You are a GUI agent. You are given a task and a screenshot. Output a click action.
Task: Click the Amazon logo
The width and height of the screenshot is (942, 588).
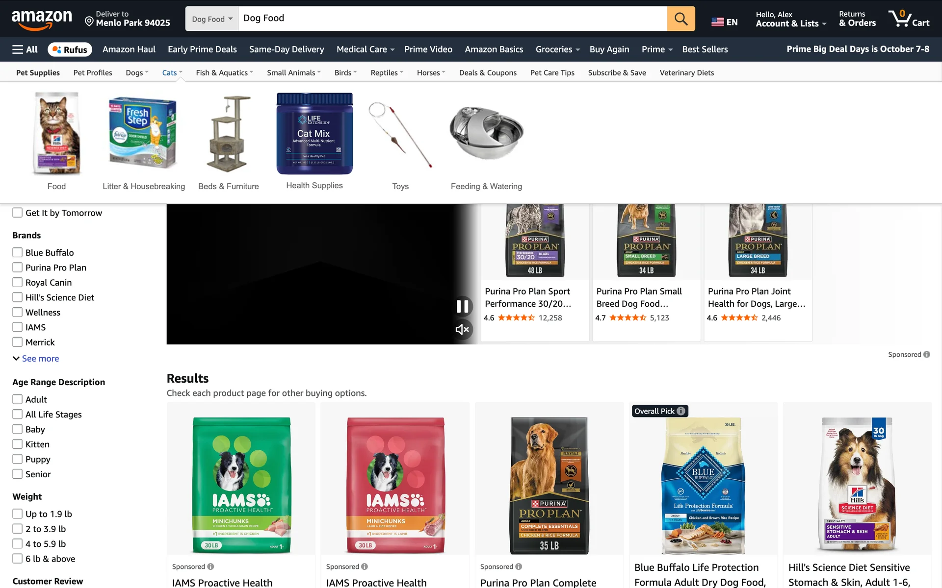tap(42, 19)
